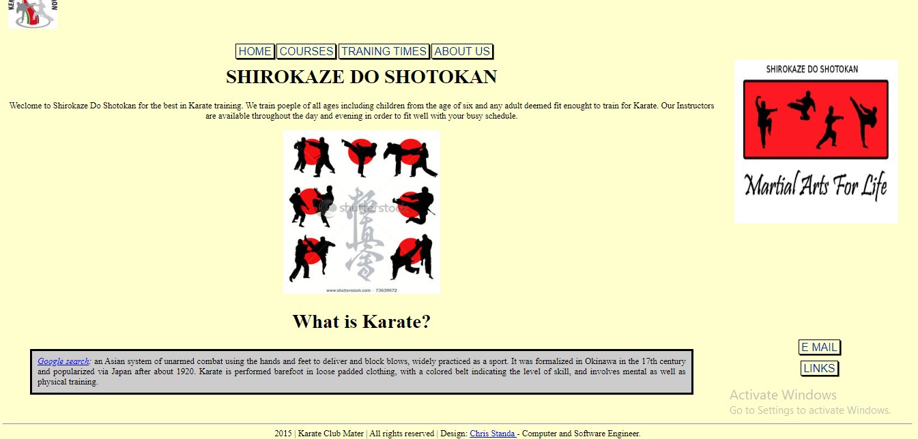Open the Chris Standa designer link
Image resolution: width=918 pixels, height=439 pixels.
pos(492,434)
